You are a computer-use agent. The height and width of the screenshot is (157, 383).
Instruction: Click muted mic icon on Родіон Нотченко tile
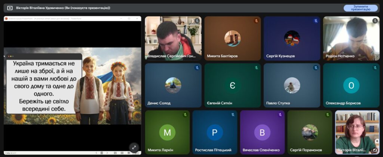(375, 21)
